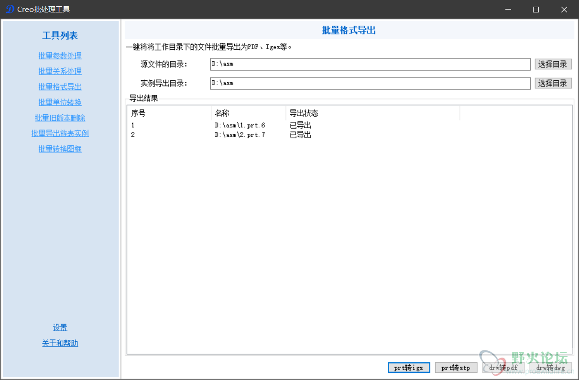The width and height of the screenshot is (579, 380).
Task: Open the 设置 link
Action: coord(60,328)
